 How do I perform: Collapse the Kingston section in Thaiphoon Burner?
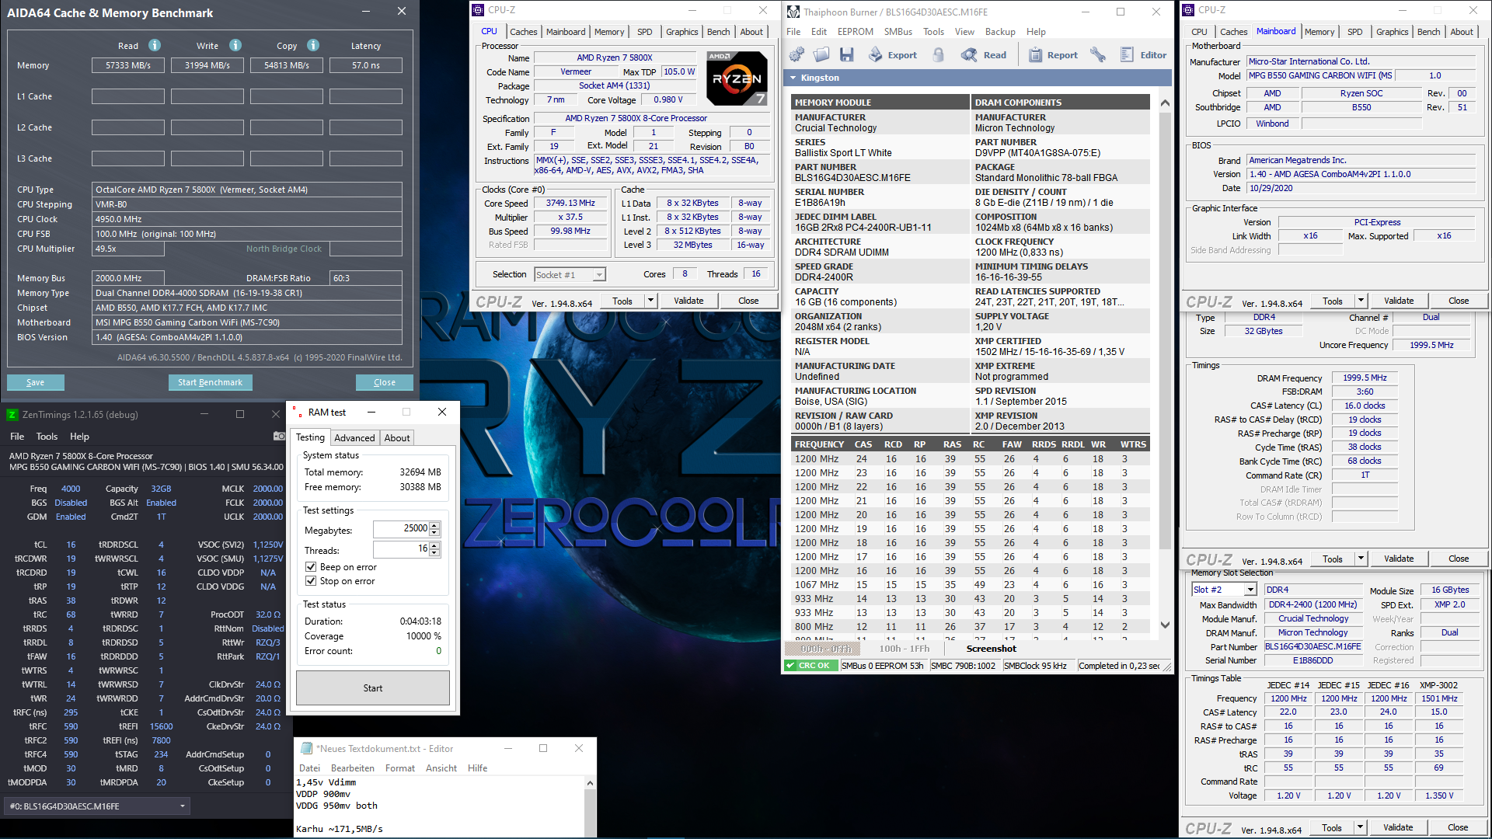[x=793, y=78]
